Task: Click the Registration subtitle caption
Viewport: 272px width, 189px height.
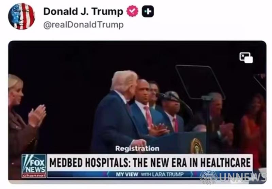Action: pos(137,149)
